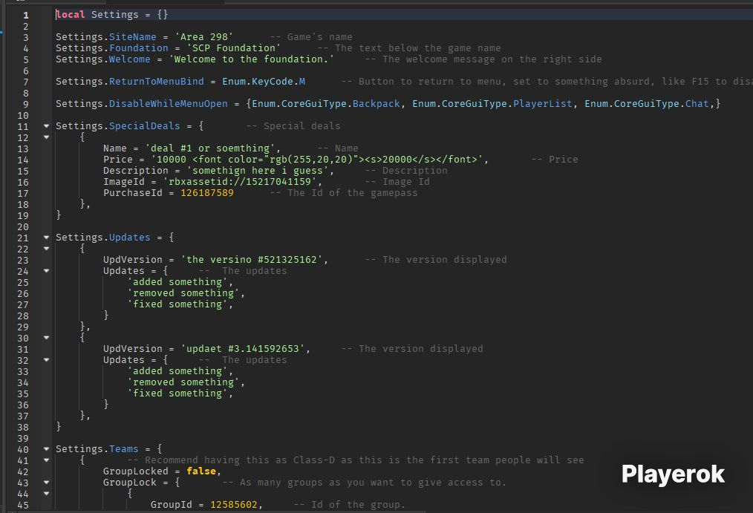Click the 'updaet #3.141592653' string

point(243,349)
